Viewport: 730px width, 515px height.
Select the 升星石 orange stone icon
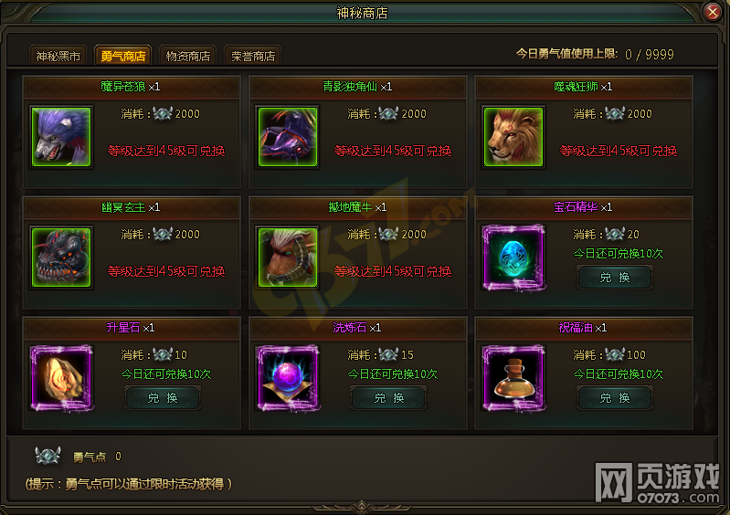click(61, 378)
